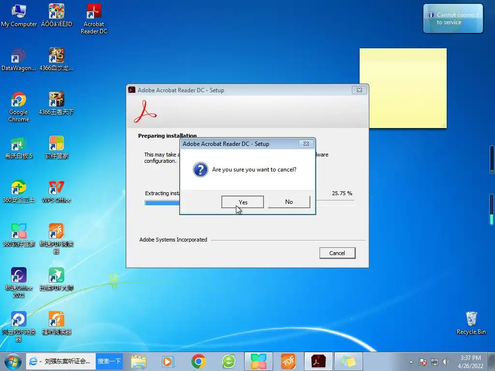Select the 风云PDF转换器 desktop icon

(x=19, y=327)
